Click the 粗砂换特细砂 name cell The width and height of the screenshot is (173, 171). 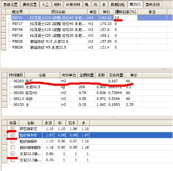[x=30, y=147]
